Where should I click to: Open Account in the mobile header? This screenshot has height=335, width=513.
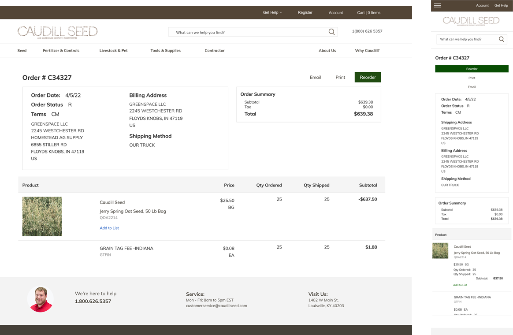482,6
